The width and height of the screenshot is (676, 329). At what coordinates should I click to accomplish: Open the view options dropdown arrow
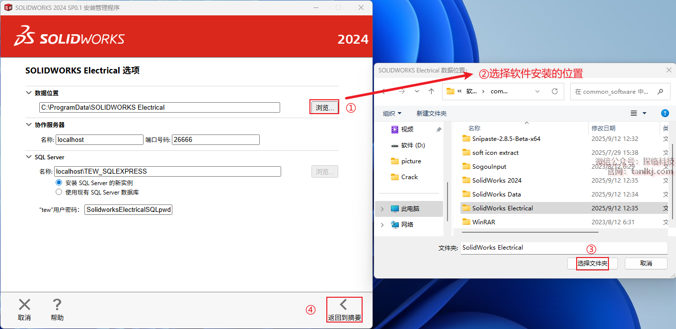(645, 113)
